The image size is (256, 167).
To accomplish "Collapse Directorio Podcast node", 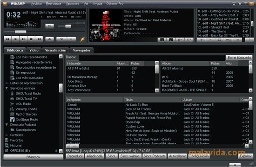I will (x=7, y=125).
